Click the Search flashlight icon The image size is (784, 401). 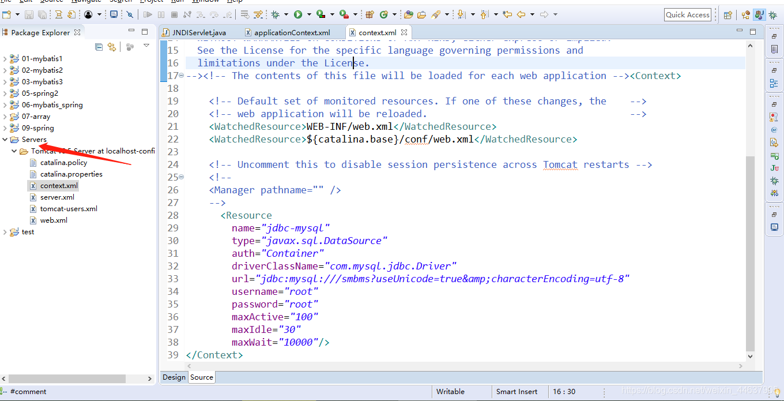tap(436, 14)
